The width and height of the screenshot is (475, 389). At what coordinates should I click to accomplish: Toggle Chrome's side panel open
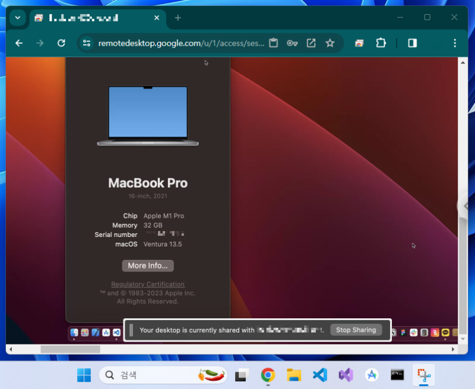[x=412, y=43]
